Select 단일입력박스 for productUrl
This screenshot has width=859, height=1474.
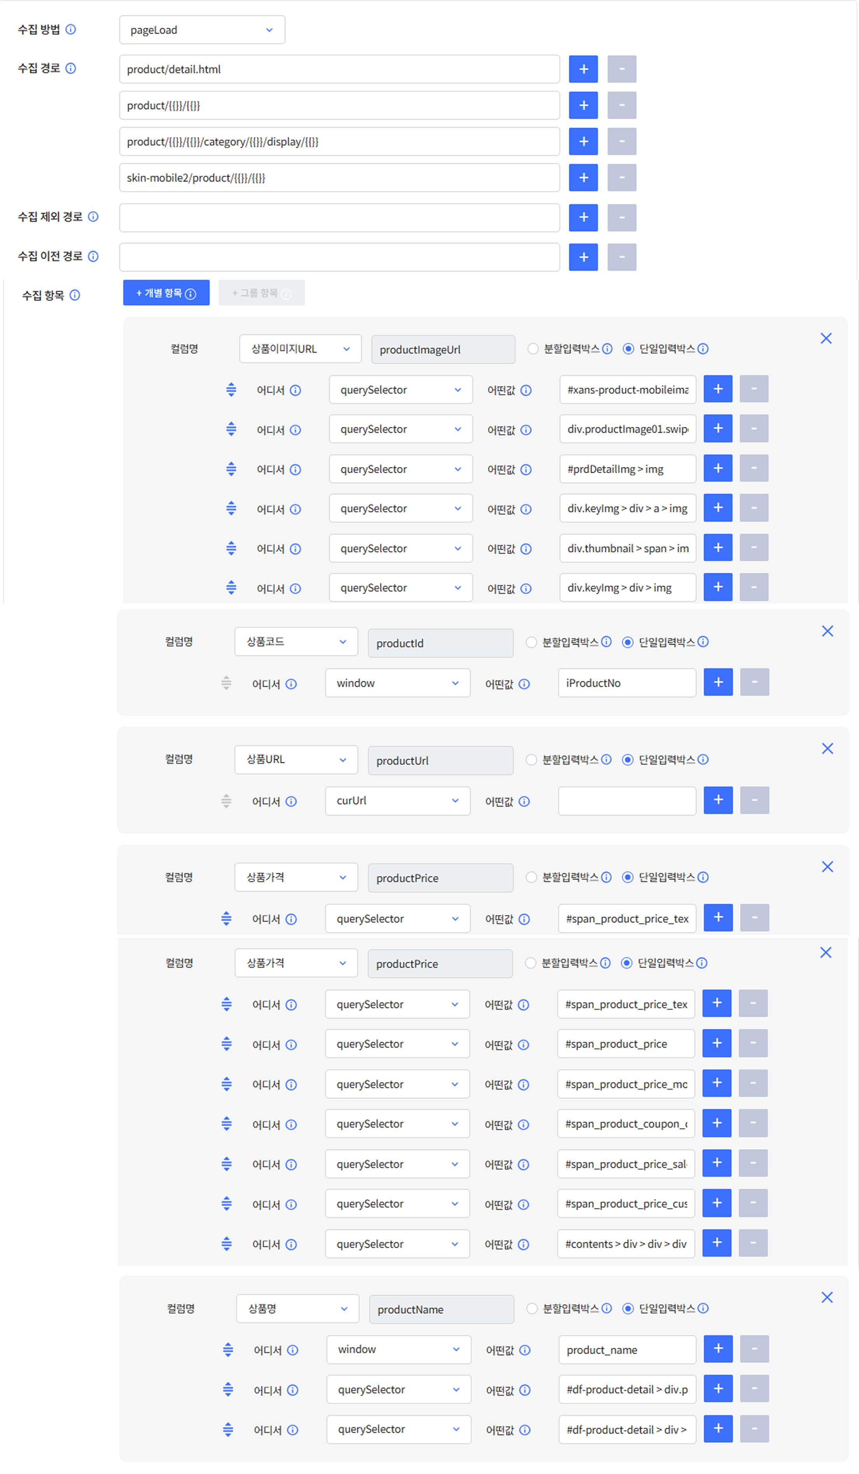click(x=628, y=760)
